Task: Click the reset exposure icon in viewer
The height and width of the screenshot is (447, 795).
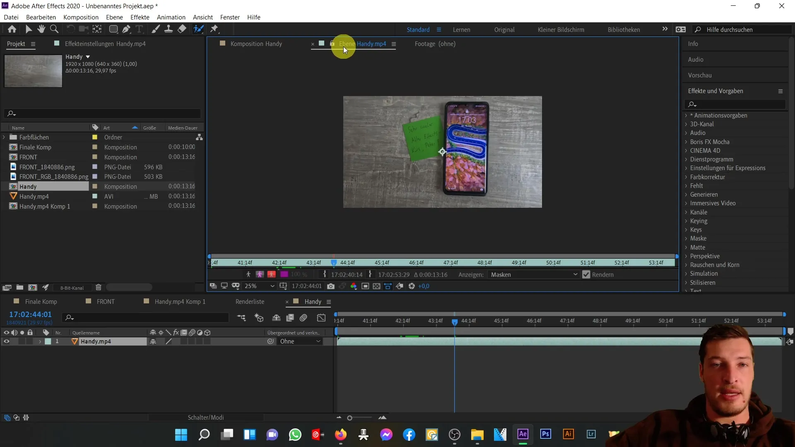Action: (x=412, y=286)
